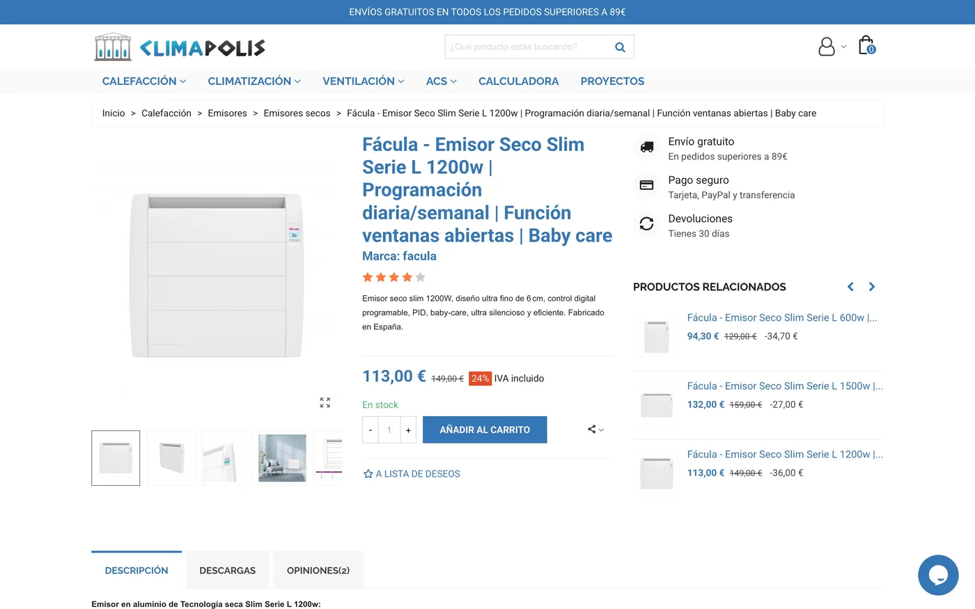The width and height of the screenshot is (975, 609).
Task: Click the struck-through 149,00 € main price
Action: [447, 379]
